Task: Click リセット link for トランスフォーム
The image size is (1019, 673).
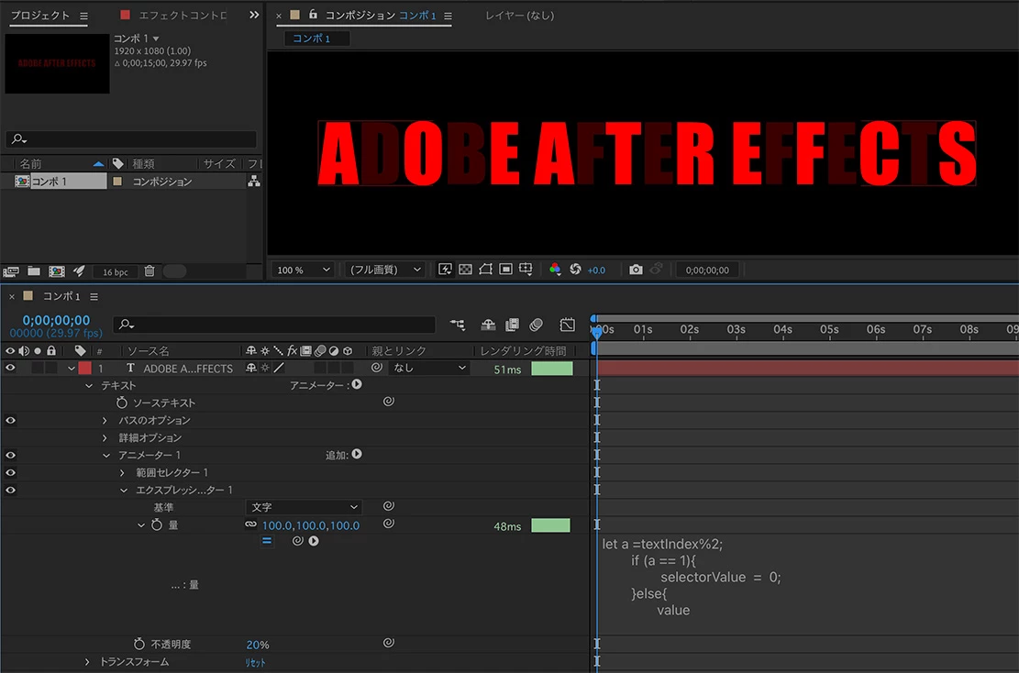Action: [255, 663]
